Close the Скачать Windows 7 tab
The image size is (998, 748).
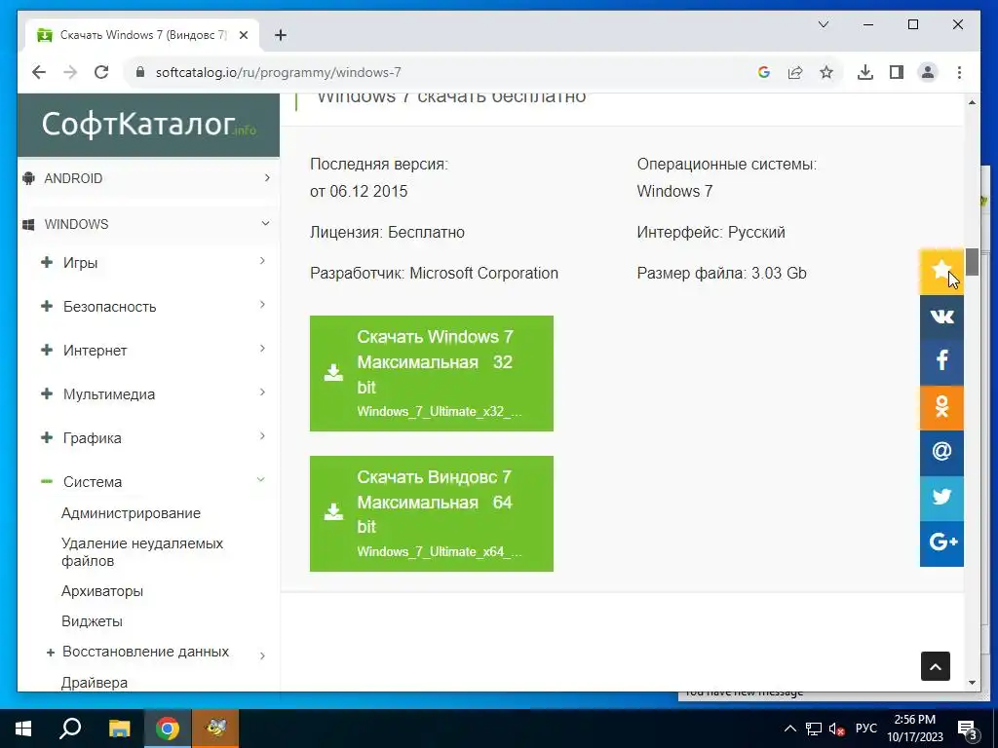[243, 35]
